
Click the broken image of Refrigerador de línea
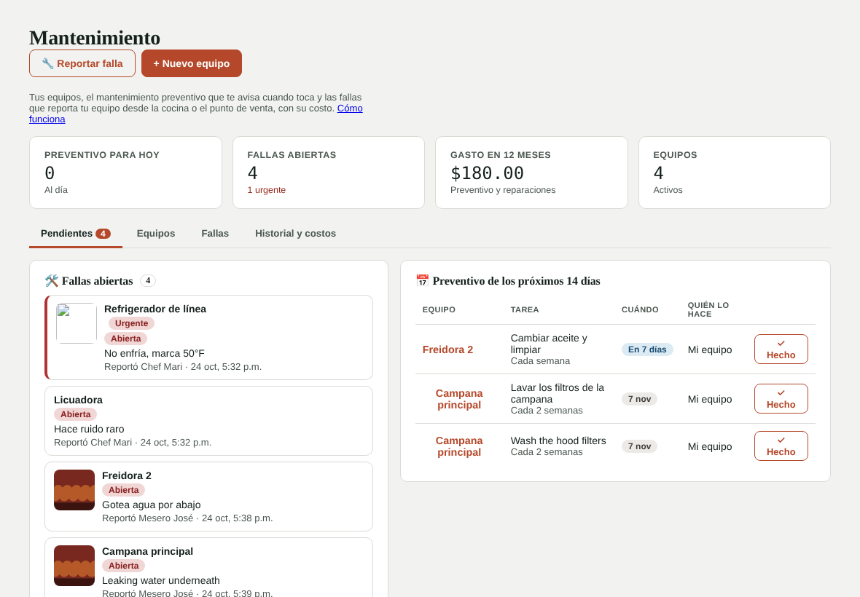(77, 323)
